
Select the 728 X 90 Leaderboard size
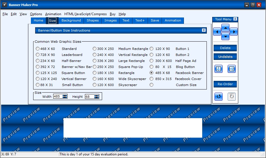pyautogui.click(x=37, y=54)
